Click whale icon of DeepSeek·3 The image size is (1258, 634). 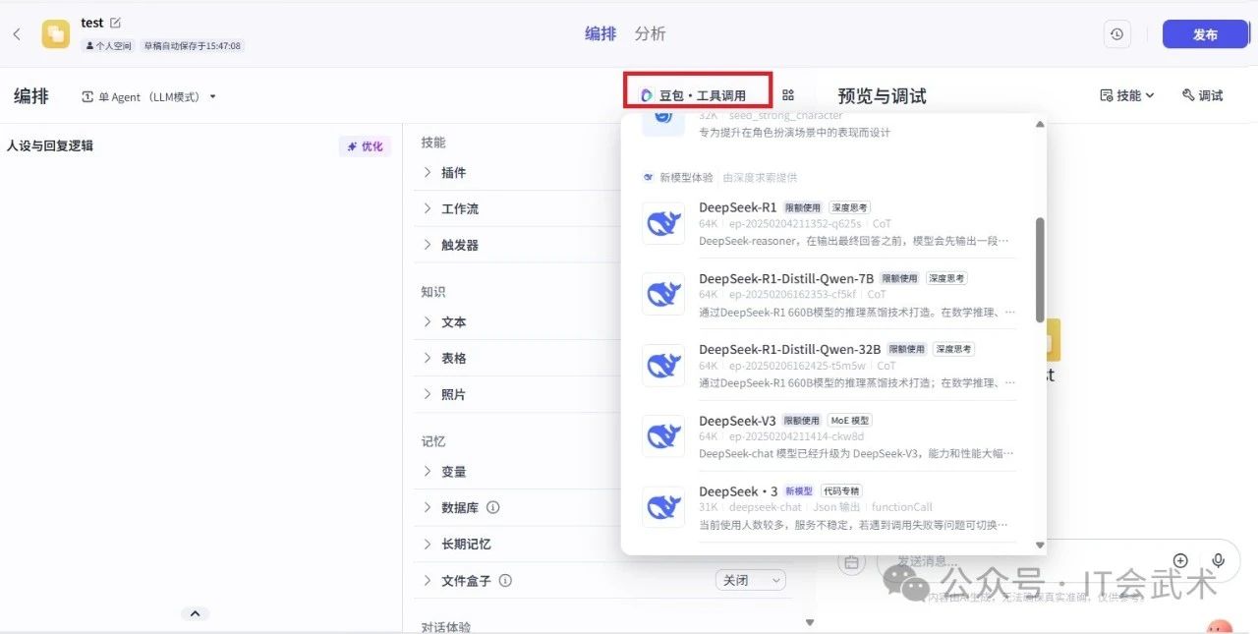click(663, 507)
